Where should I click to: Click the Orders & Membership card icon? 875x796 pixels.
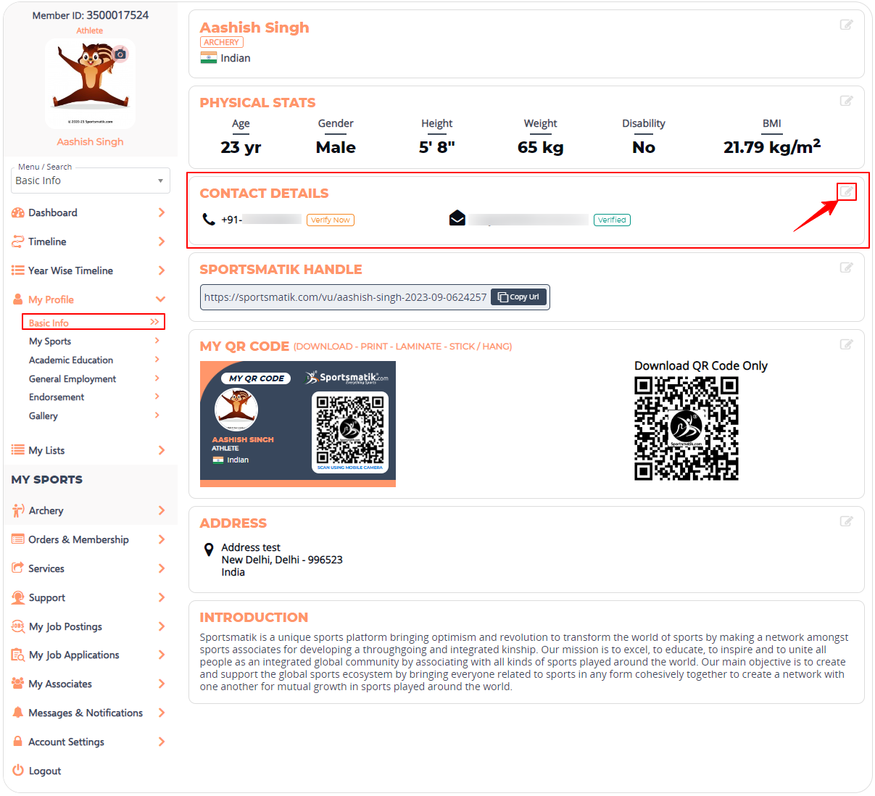pyautogui.click(x=18, y=539)
